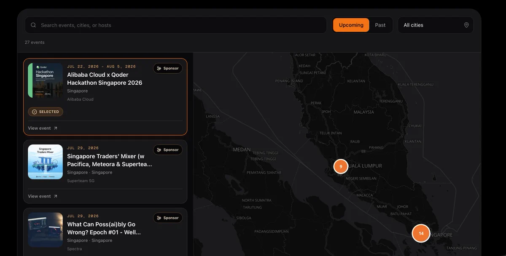506x256 pixels.
Task: Toggle the SELECTED badge on the hackathon card
Action: click(x=46, y=112)
